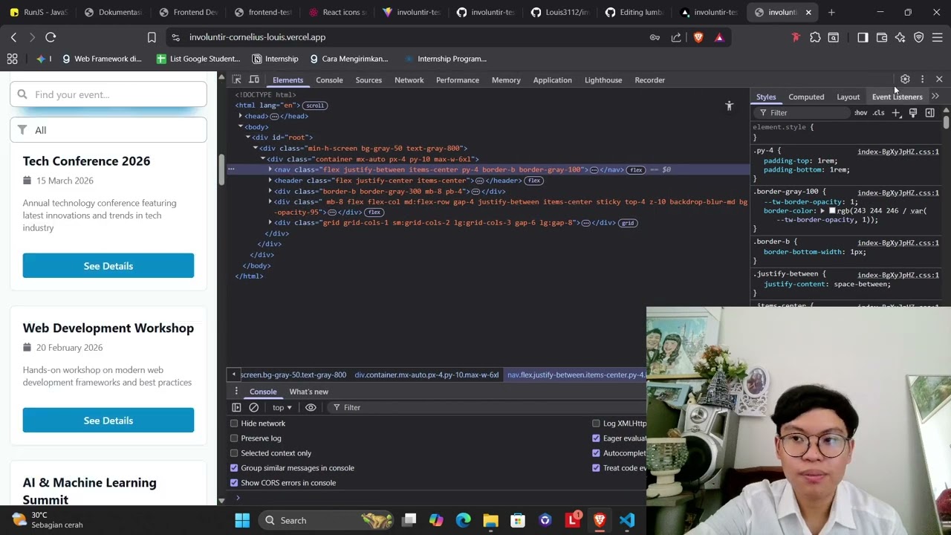Click the Brave Rewards triangle icon

pyautogui.click(x=719, y=37)
